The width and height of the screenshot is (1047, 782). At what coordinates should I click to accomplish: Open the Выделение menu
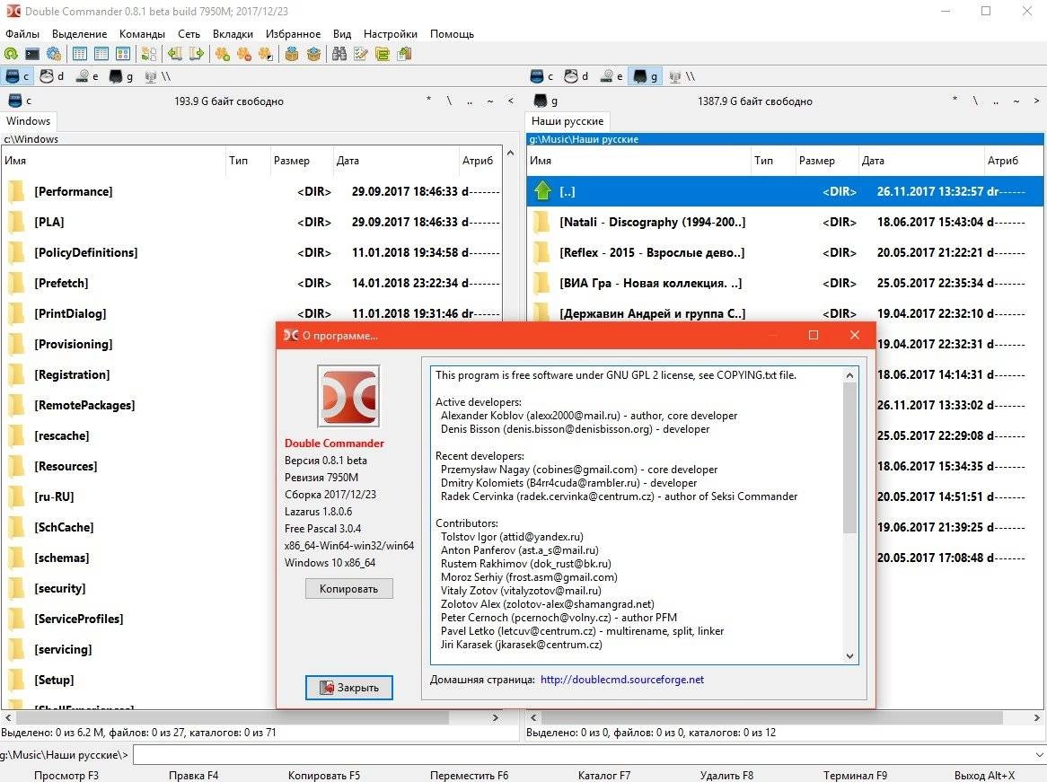pos(79,33)
